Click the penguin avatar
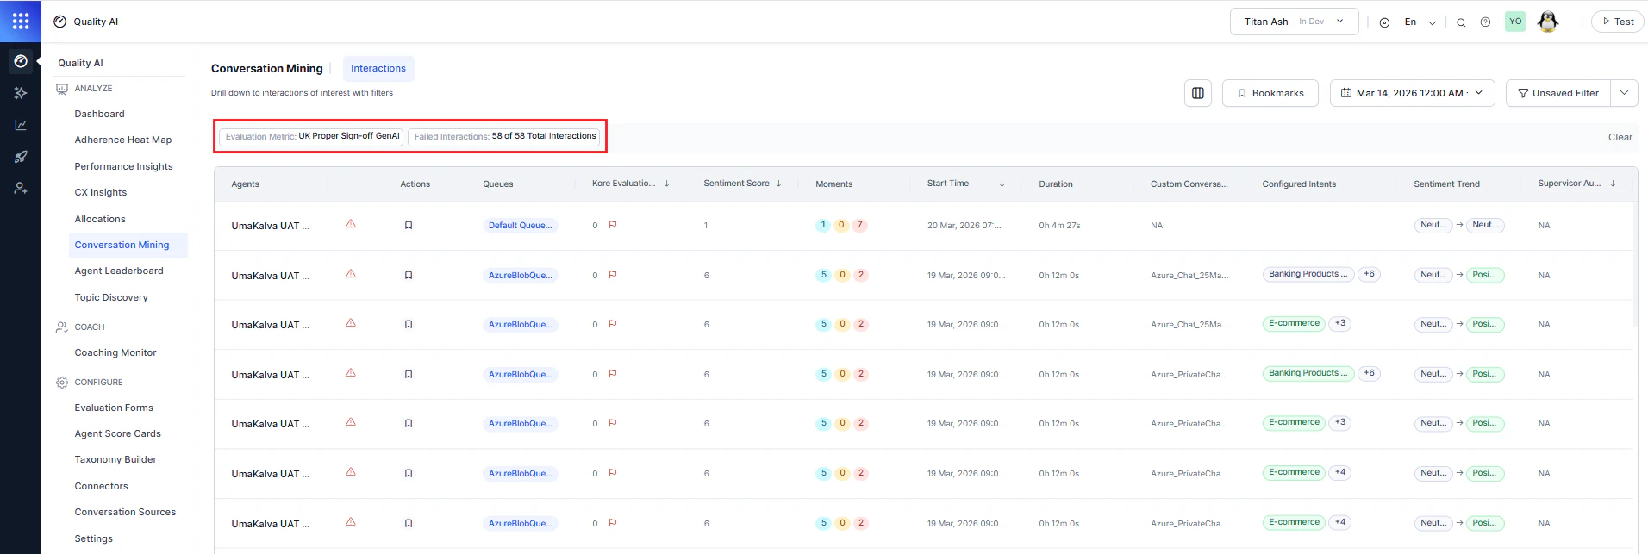The image size is (1648, 554). pyautogui.click(x=1548, y=22)
